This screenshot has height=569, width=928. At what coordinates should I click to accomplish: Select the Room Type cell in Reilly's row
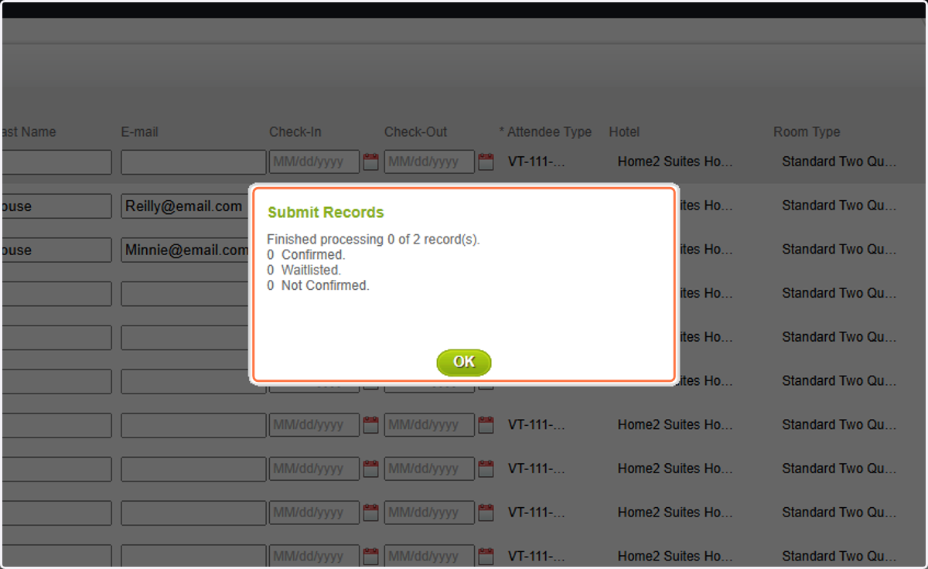click(839, 206)
